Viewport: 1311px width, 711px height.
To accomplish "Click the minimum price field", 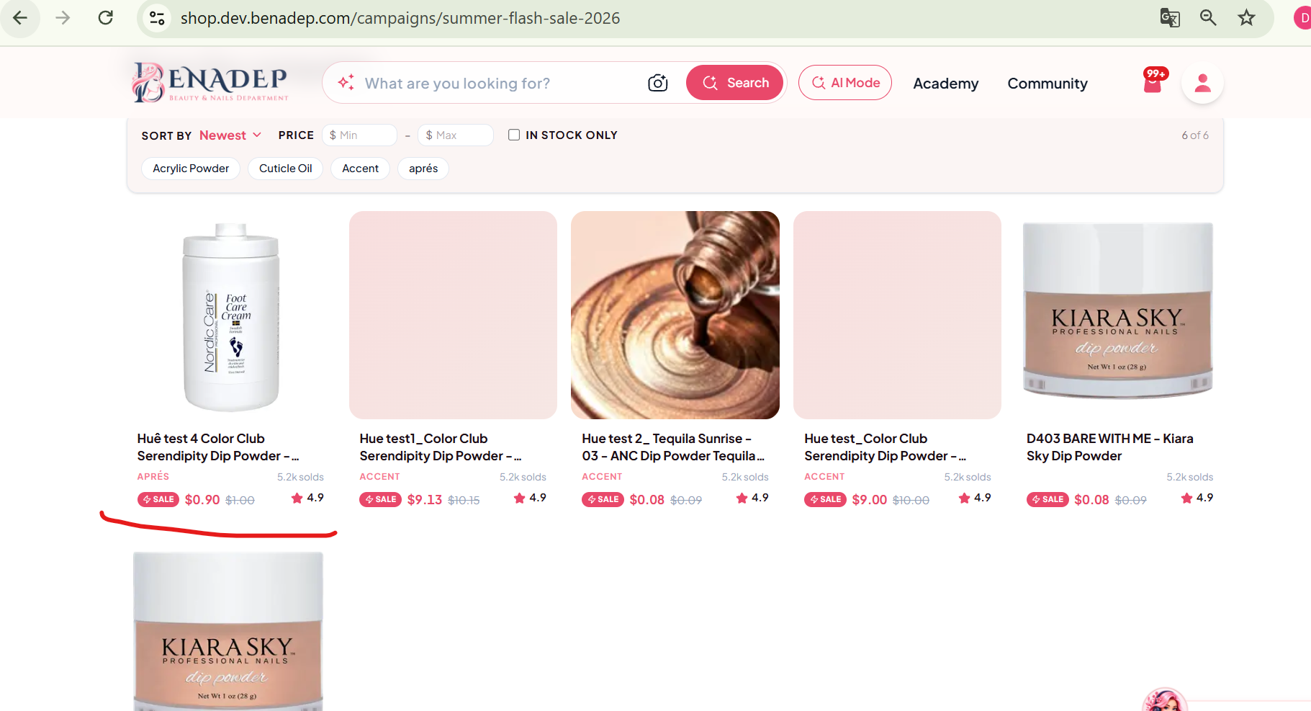I will 359,135.
